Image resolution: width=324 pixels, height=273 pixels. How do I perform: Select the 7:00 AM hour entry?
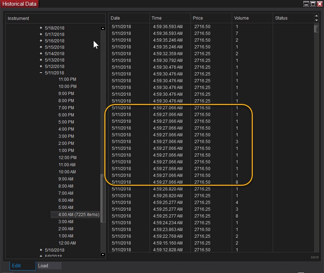pos(66,193)
